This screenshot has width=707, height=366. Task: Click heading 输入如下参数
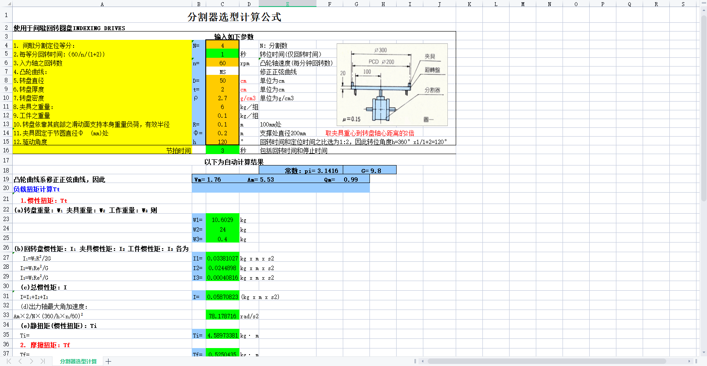coord(234,37)
